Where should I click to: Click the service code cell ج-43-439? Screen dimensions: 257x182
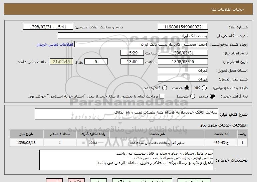221,143
